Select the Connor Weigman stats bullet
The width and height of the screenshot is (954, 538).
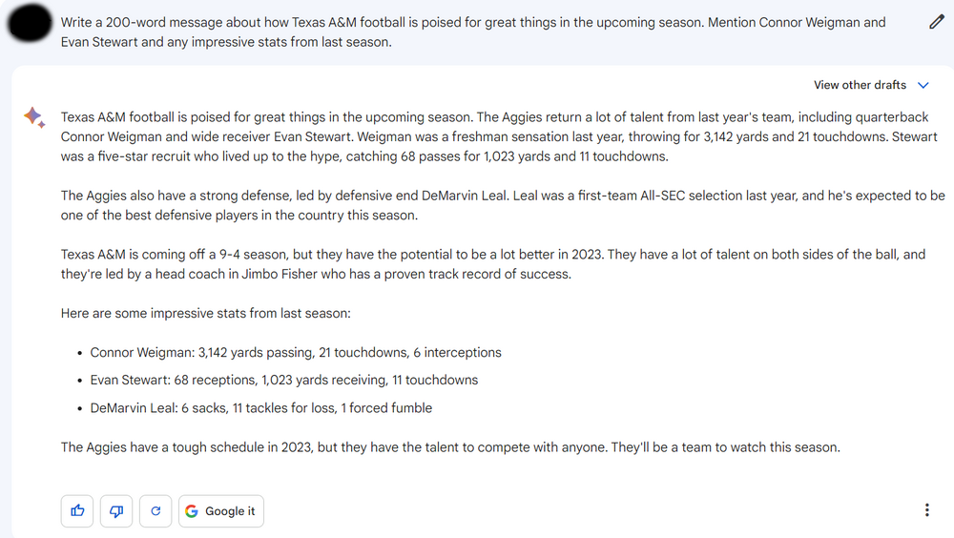[296, 353]
